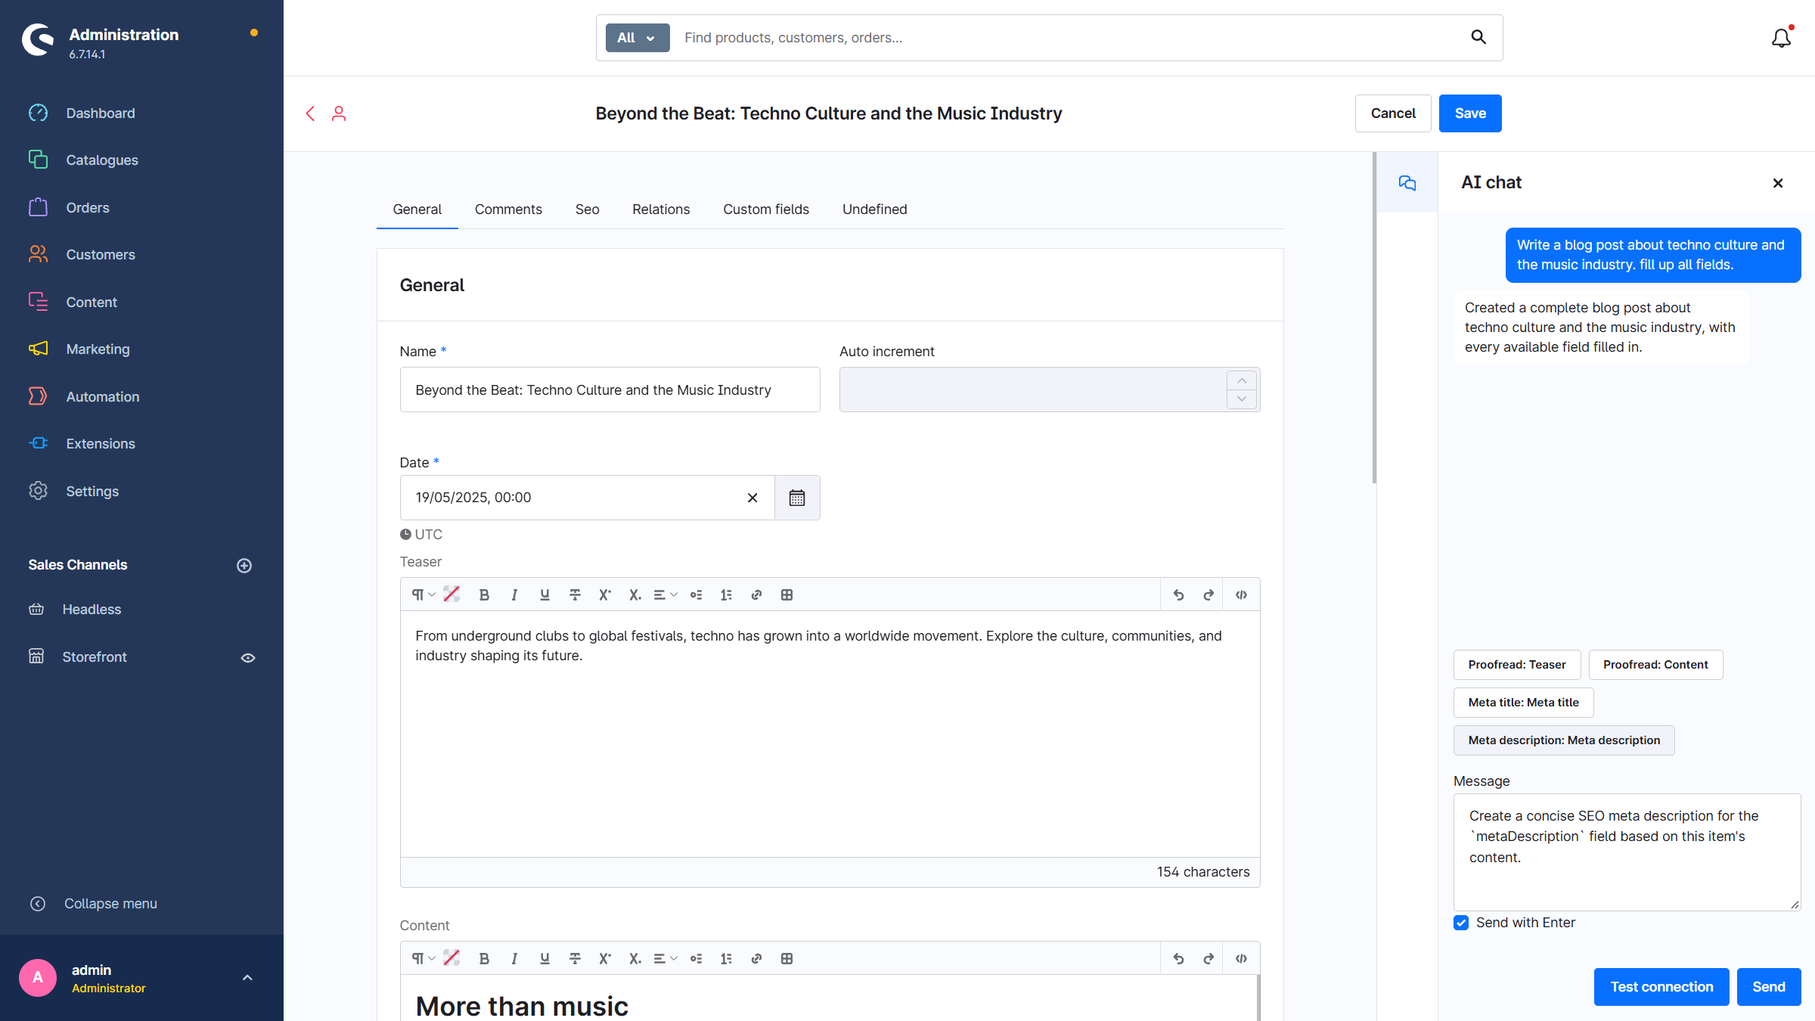Toggle bold in the Teaser toolbar
The image size is (1815, 1021).
pyautogui.click(x=484, y=595)
